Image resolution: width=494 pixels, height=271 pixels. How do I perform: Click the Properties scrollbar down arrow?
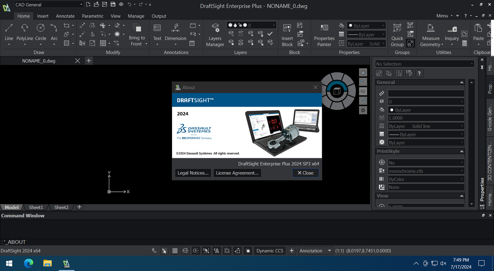[x=471, y=204]
